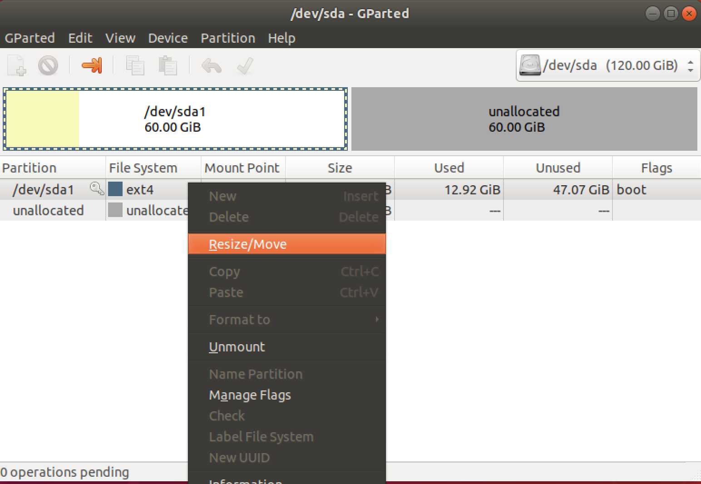Open the Edit menu
701x484 pixels.
point(80,38)
